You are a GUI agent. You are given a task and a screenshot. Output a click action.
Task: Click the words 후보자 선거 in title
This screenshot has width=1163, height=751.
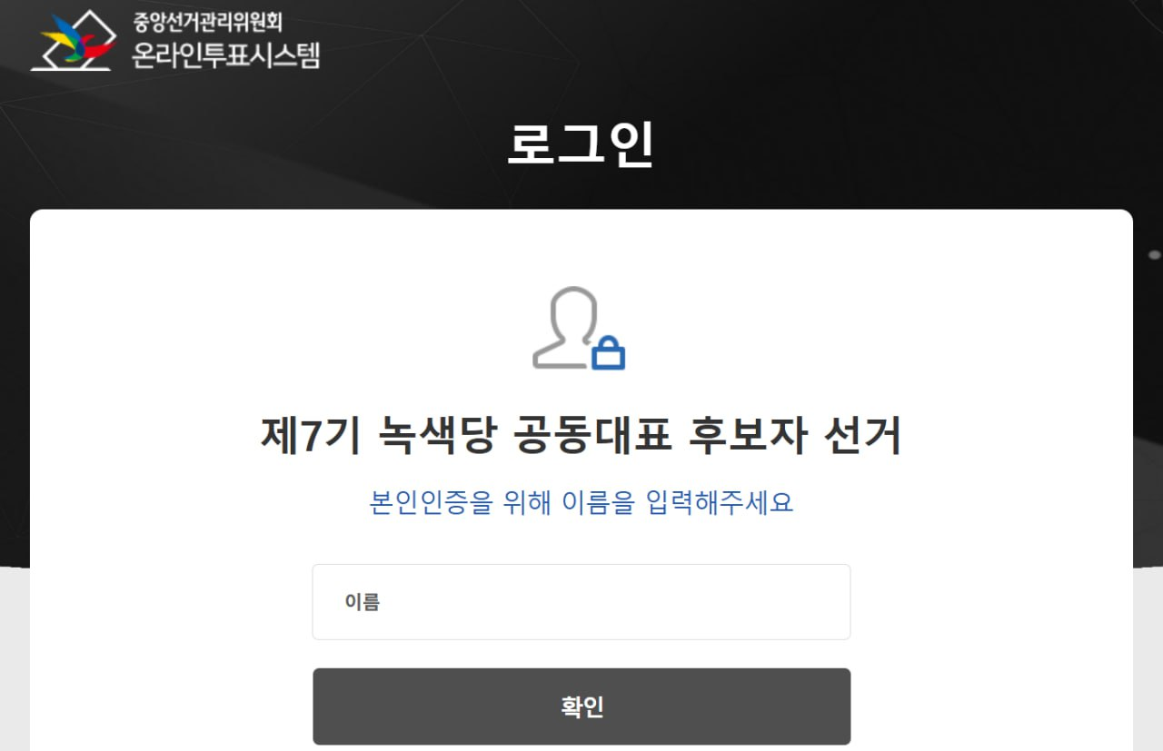795,437
